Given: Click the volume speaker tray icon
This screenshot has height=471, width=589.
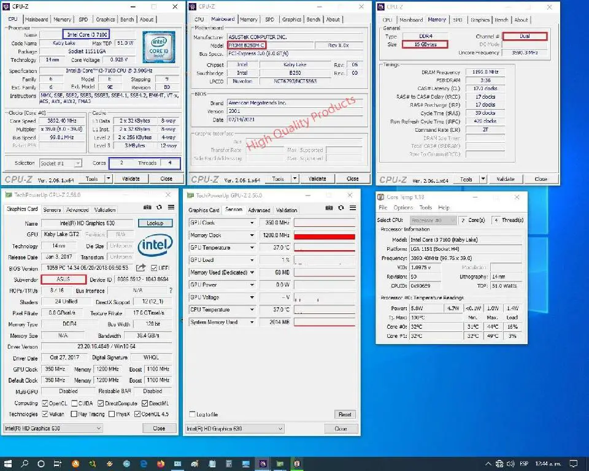Looking at the screenshot, I should [x=510, y=464].
